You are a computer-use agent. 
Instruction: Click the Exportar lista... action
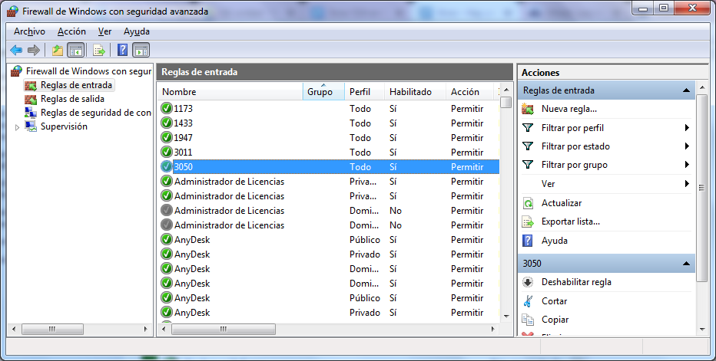(571, 222)
